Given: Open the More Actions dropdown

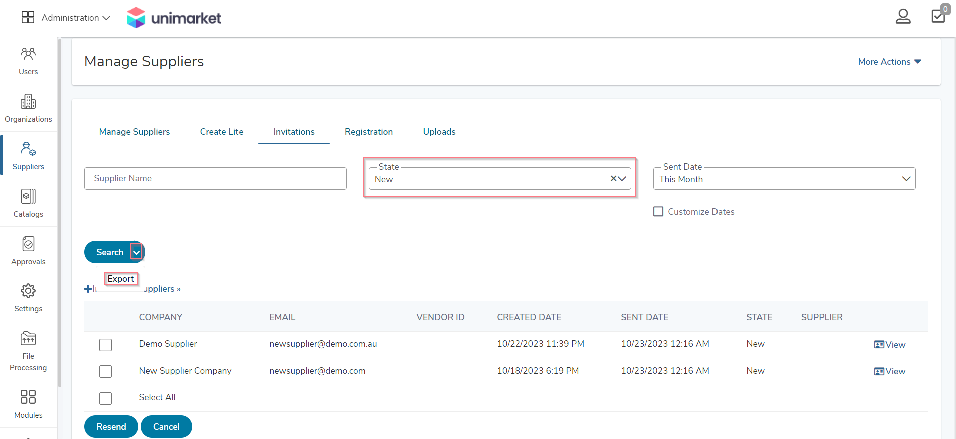Looking at the screenshot, I should coord(890,62).
